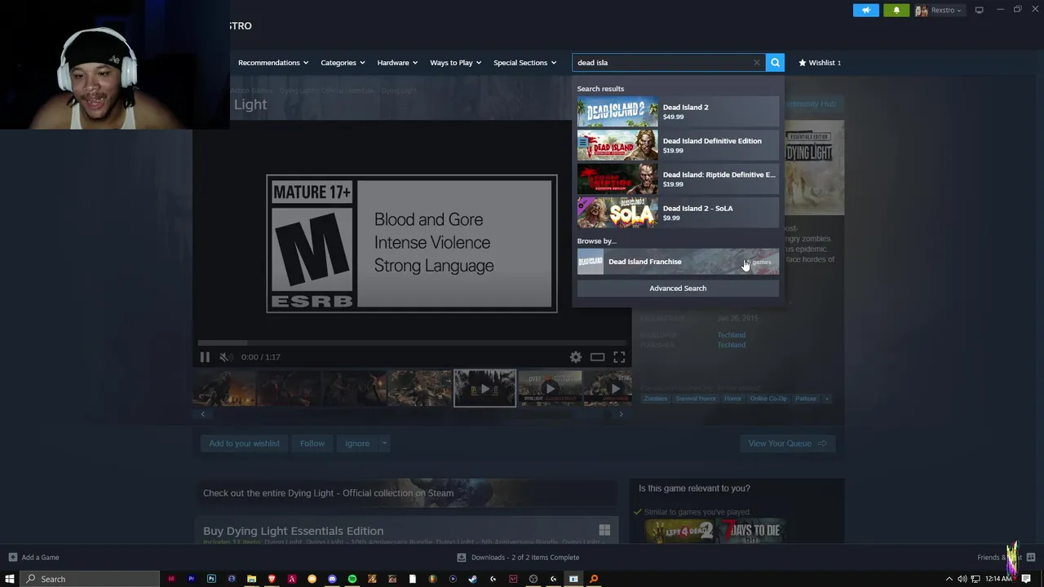Screen dimensions: 1044x587
Task: Click View Your Queue
Action: pyautogui.click(x=787, y=444)
